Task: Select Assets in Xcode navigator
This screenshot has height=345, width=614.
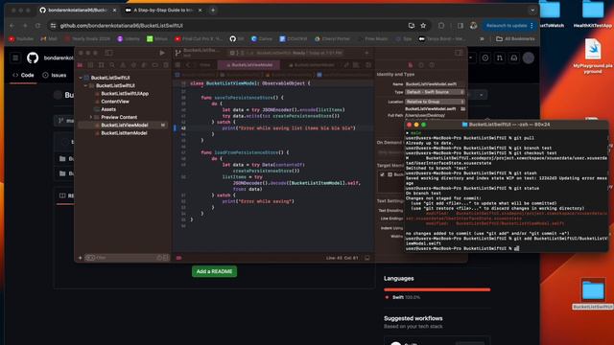Action: coord(108,109)
